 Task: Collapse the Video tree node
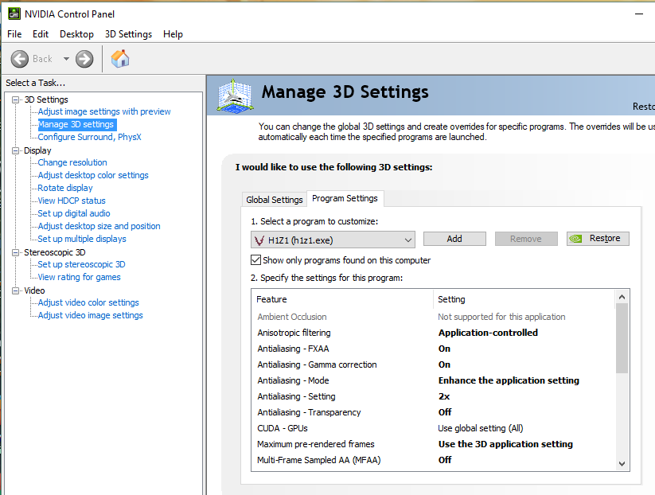[16, 290]
